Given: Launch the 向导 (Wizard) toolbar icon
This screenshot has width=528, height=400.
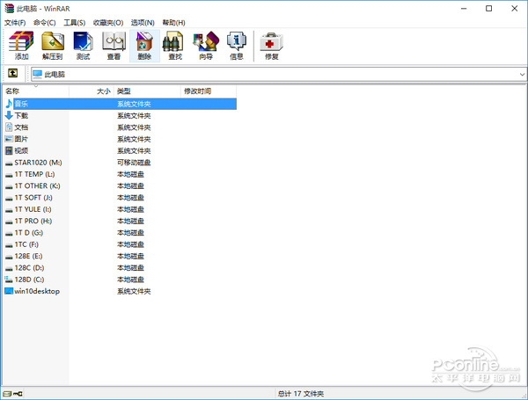Looking at the screenshot, I should pyautogui.click(x=206, y=46).
